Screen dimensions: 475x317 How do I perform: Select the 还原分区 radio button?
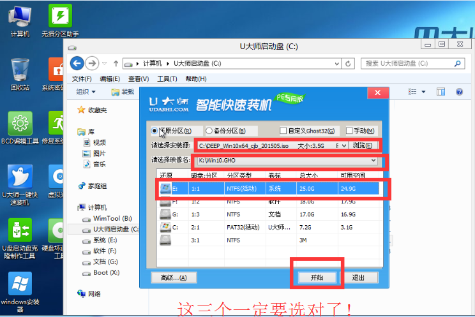click(155, 131)
